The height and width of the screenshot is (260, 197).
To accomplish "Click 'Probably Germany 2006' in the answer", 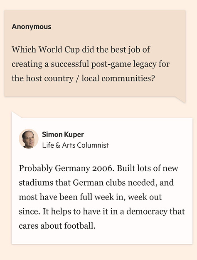I will (66, 168).
